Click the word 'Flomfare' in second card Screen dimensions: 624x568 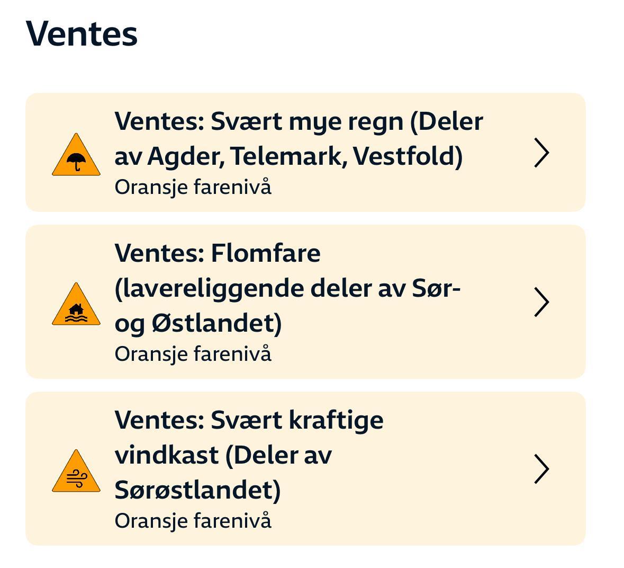tap(266, 253)
